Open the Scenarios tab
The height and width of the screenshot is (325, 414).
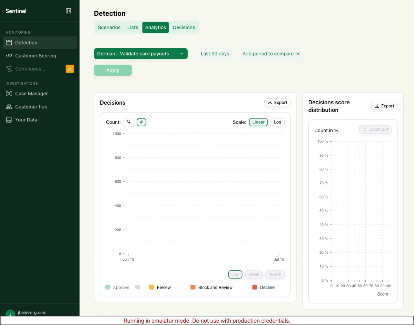[109, 27]
